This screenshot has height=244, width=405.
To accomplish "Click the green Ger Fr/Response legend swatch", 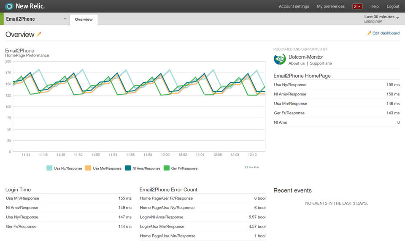I will 167,168.
